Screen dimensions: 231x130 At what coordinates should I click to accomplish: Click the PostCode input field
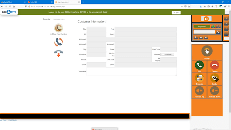click(x=168, y=50)
